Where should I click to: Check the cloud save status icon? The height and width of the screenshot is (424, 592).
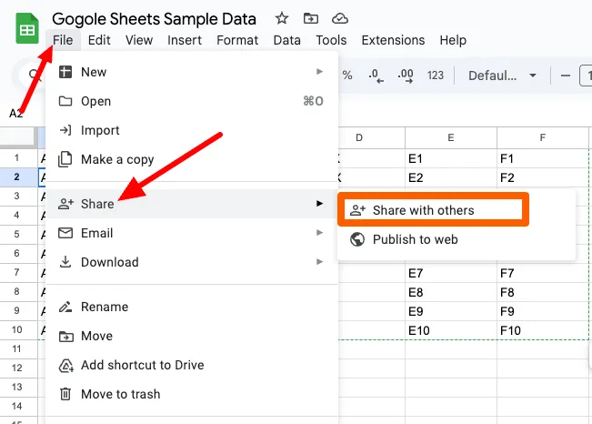pos(340,18)
